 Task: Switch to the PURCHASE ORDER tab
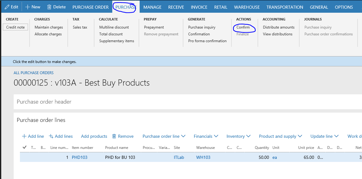pyautogui.click(x=90, y=7)
